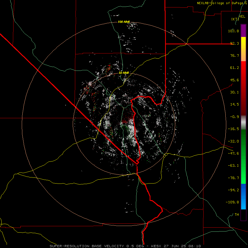
Task: Select the 92.3 scale value
Action: pos(234,43)
